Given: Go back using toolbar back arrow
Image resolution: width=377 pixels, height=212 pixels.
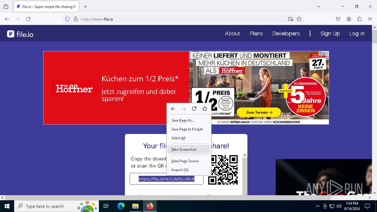Looking at the screenshot, I should (x=7, y=19).
